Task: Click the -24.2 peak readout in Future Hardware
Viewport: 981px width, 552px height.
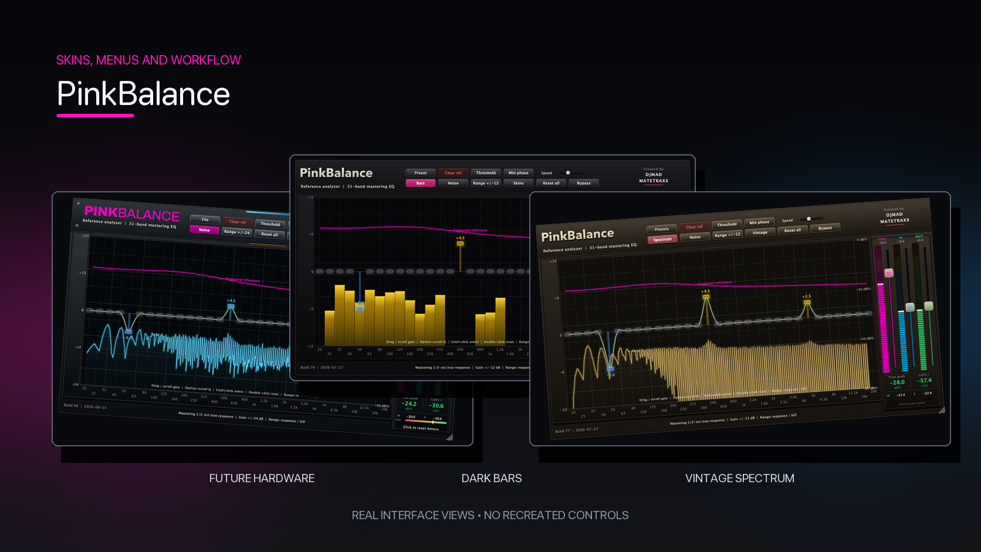Action: click(x=410, y=404)
